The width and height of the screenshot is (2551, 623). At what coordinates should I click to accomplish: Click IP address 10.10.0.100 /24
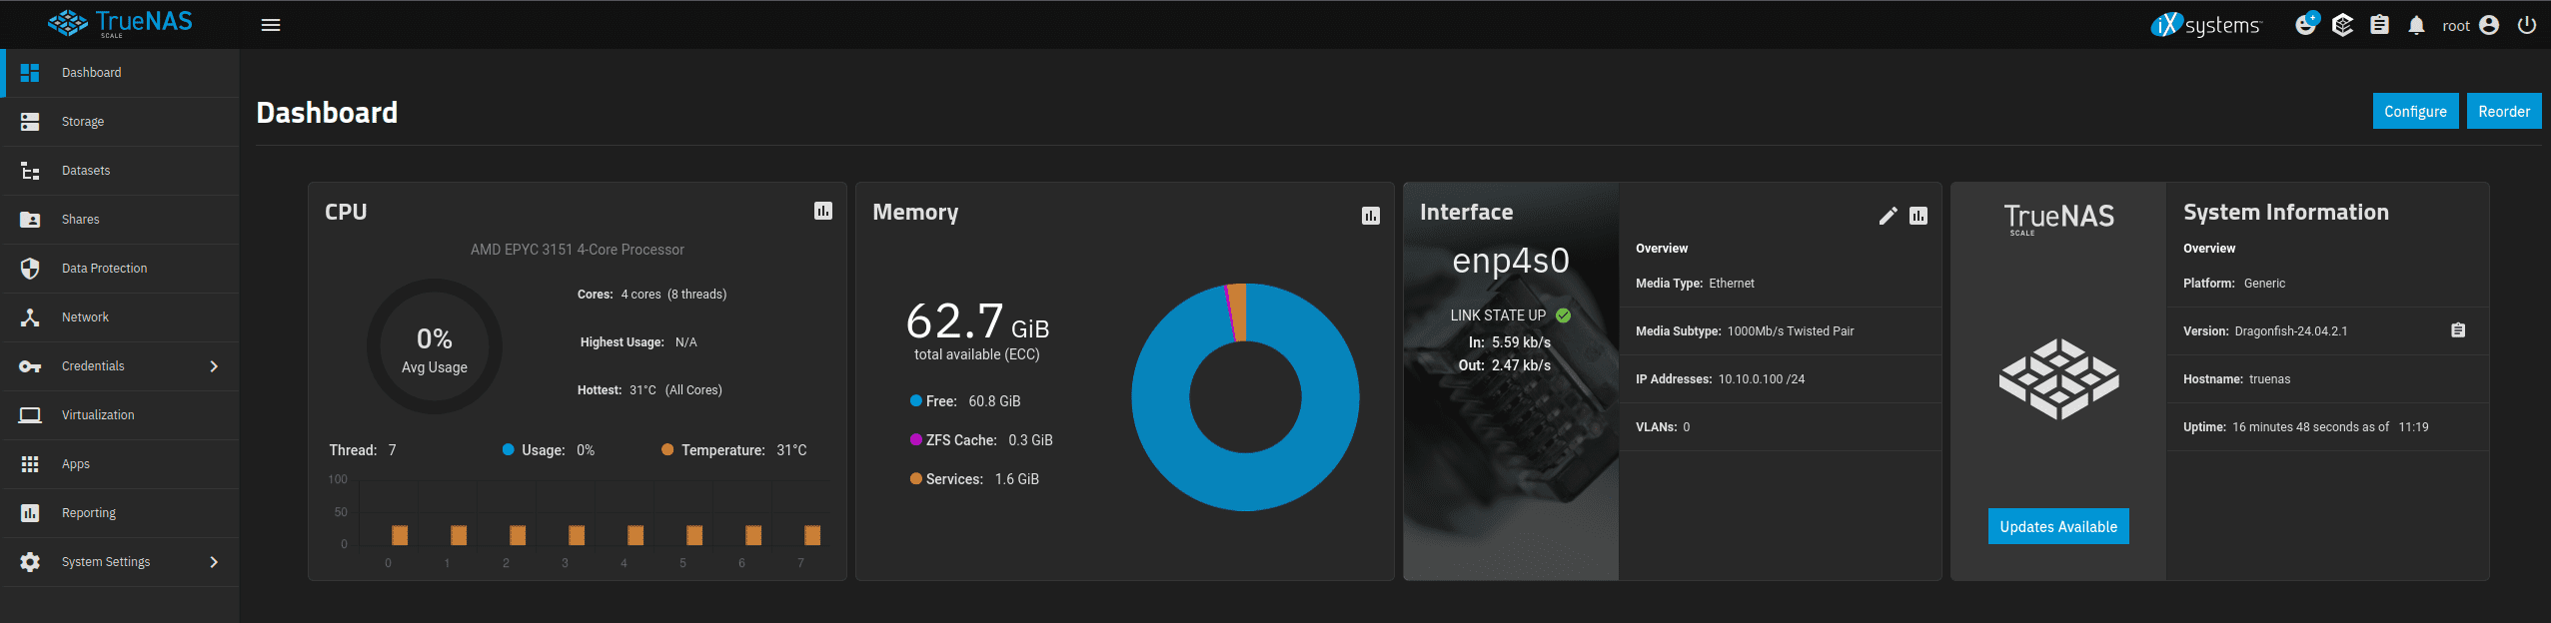(1762, 379)
